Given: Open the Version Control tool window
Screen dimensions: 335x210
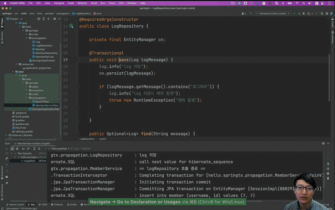Looking at the screenshot, I should click(15, 204).
